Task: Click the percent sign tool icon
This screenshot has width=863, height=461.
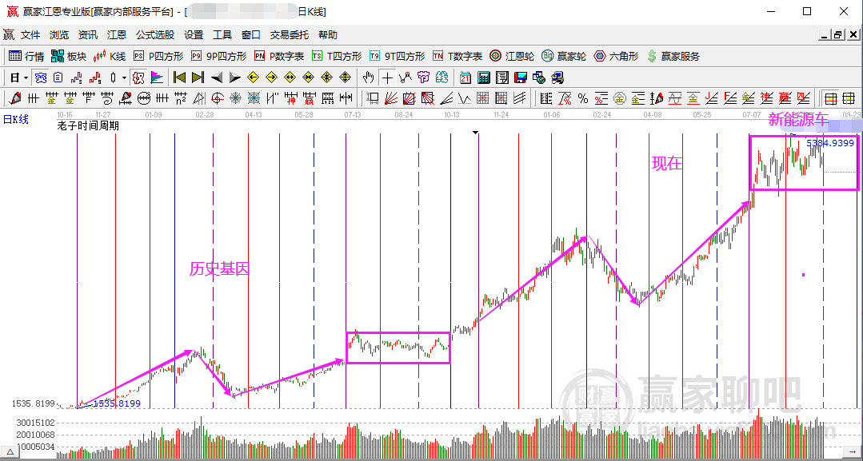Action: coord(583,98)
